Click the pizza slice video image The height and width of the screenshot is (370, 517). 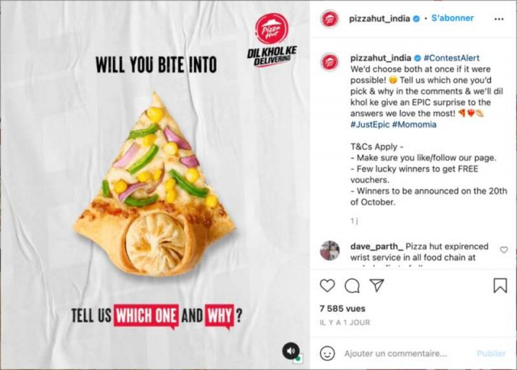154,184
